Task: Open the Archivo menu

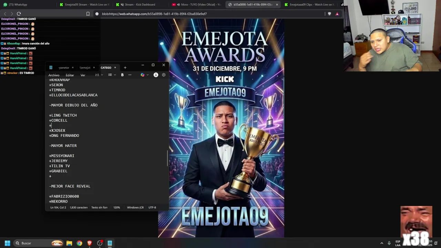Action: click(x=54, y=75)
